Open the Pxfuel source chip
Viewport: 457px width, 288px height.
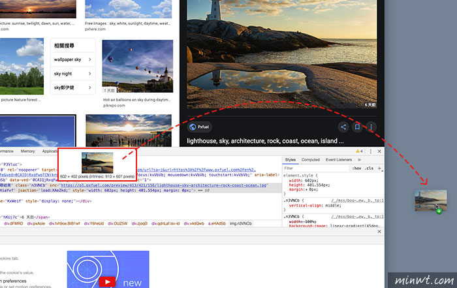tap(200, 127)
